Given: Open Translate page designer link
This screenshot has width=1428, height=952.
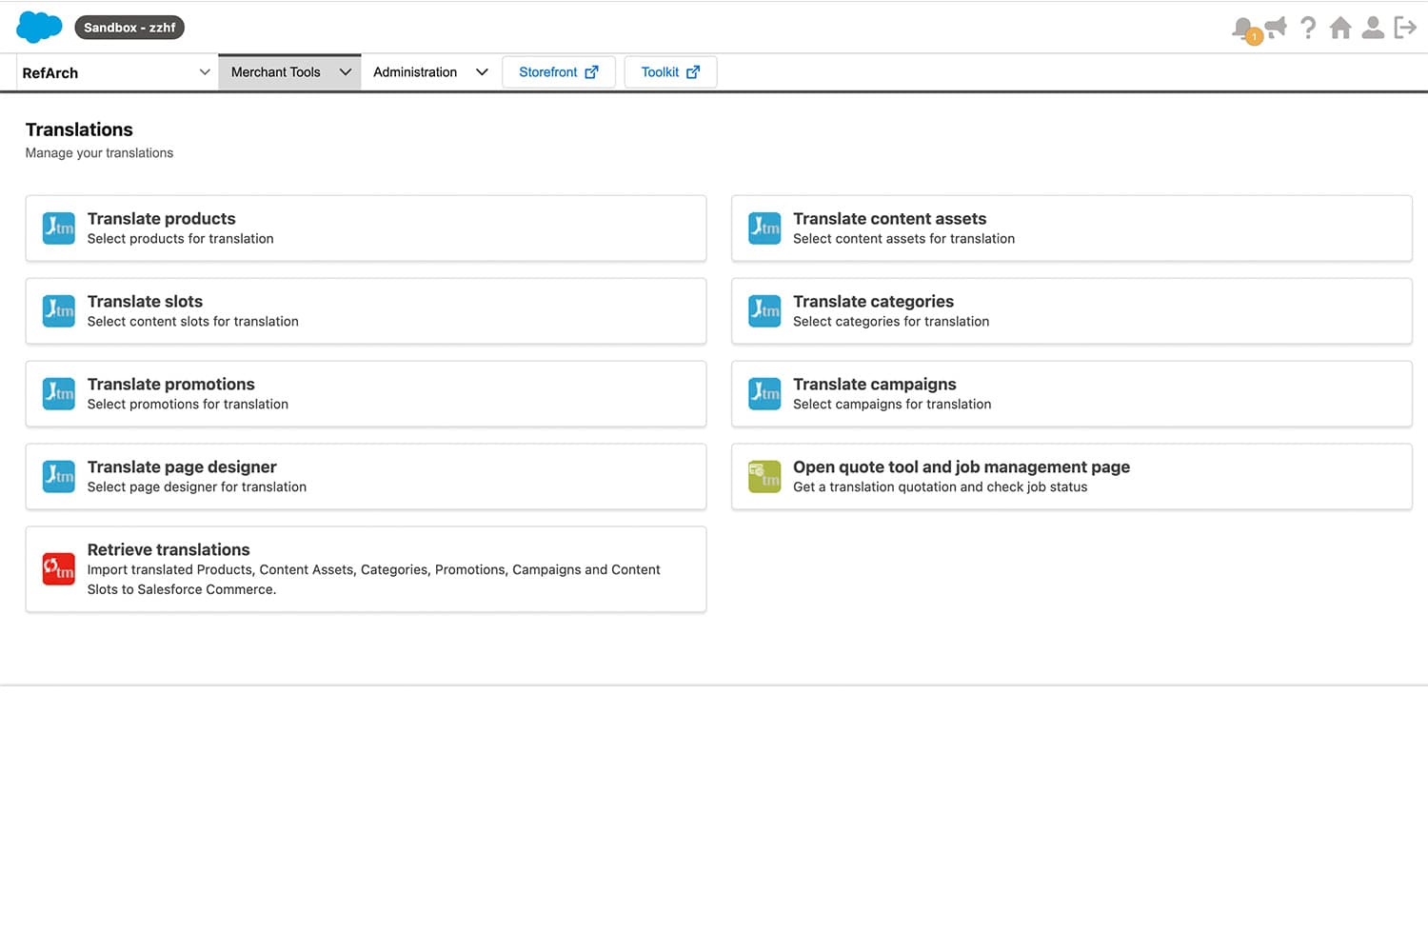Looking at the screenshot, I should 182,467.
